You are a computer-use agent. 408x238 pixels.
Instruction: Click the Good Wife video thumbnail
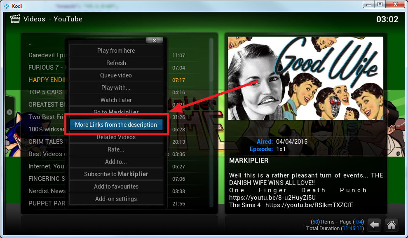(x=306, y=78)
